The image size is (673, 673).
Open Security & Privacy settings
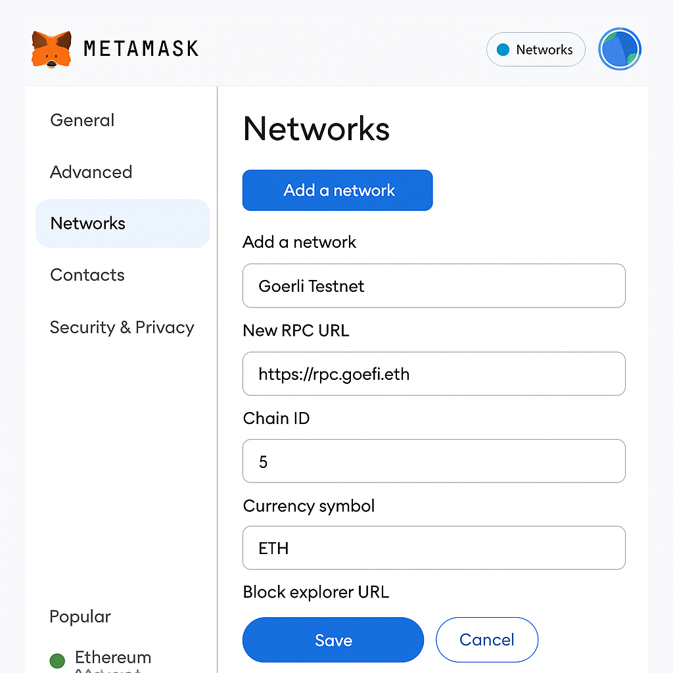click(x=122, y=327)
